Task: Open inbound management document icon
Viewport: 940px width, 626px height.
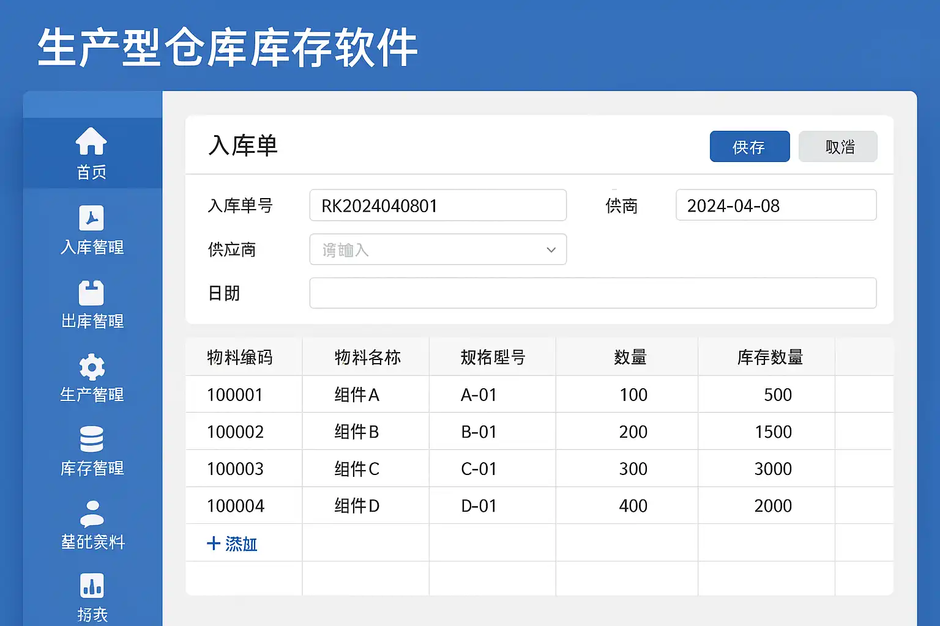Action: tap(91, 218)
